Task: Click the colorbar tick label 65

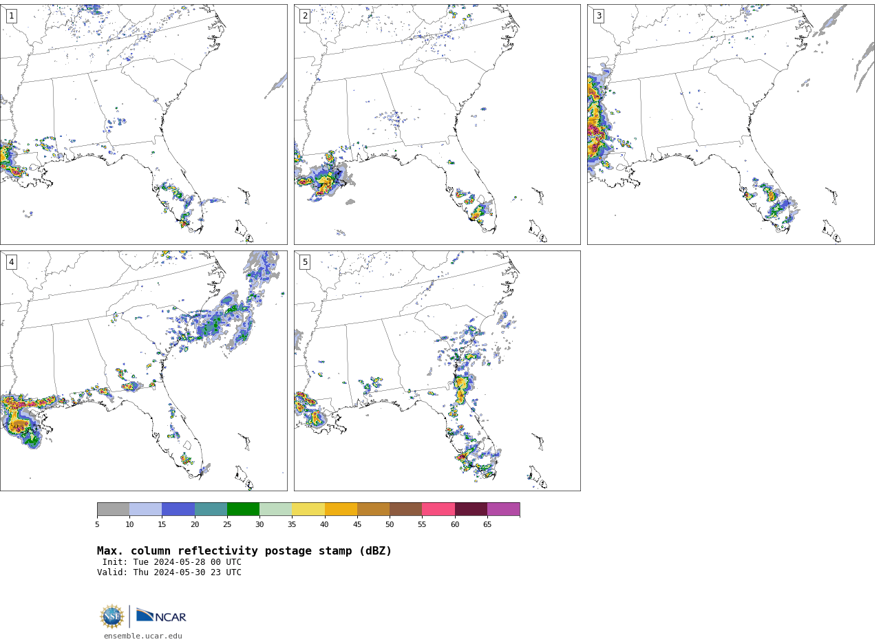Action: click(x=487, y=525)
